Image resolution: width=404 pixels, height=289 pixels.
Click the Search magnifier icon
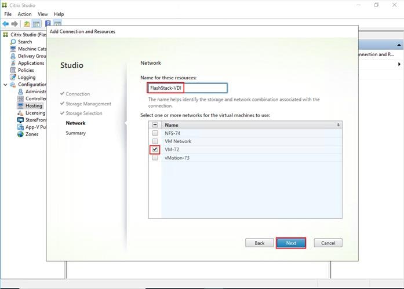(x=13, y=42)
